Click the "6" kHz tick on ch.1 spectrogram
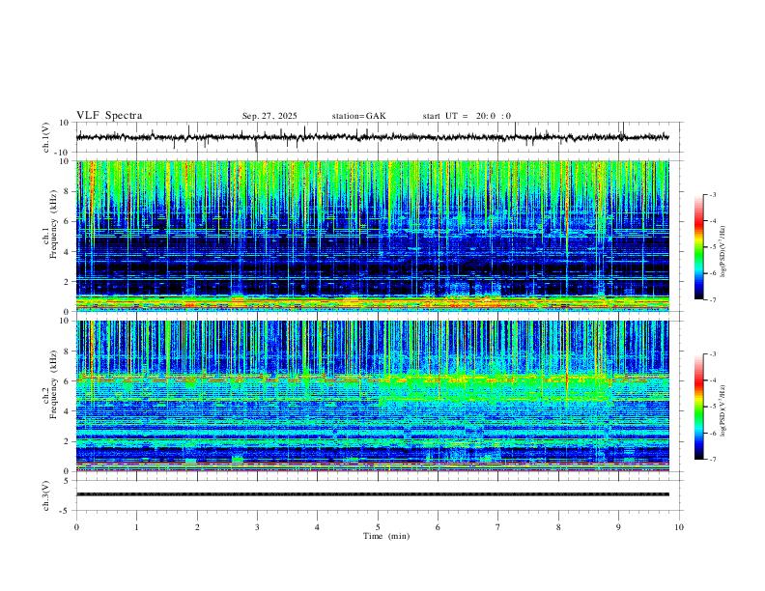 point(67,221)
